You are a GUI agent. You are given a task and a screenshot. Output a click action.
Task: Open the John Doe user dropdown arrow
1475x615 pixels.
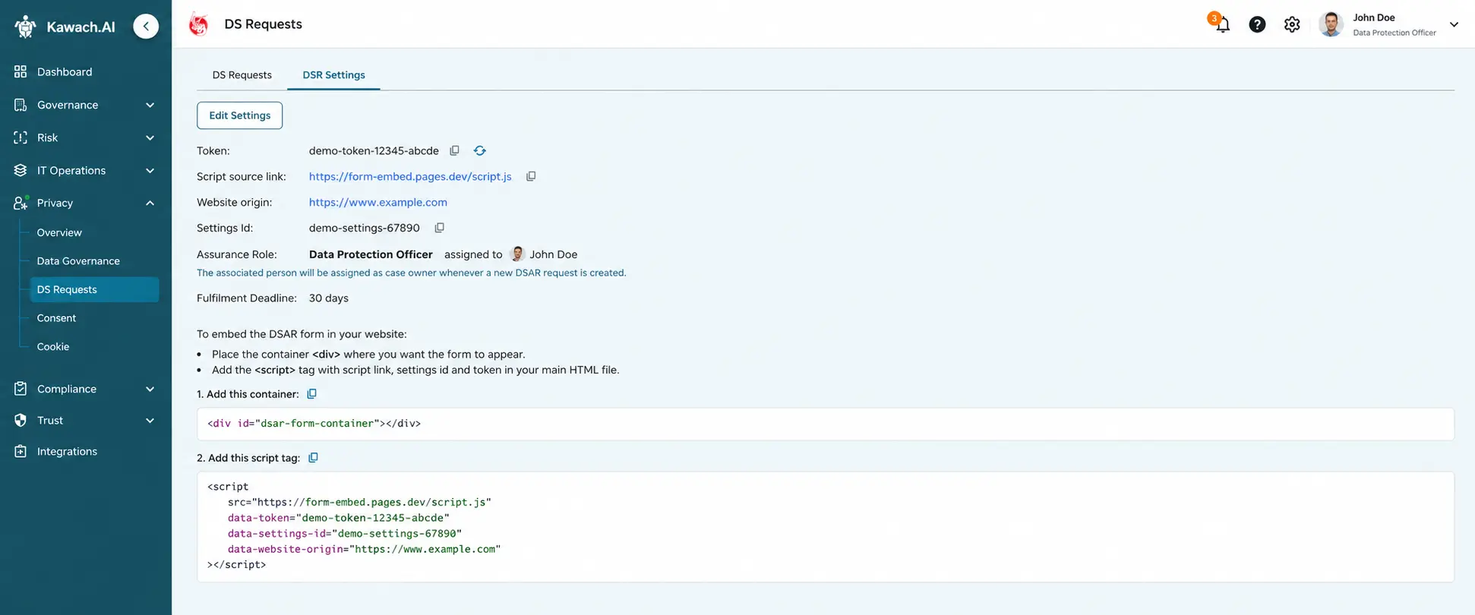tap(1454, 24)
